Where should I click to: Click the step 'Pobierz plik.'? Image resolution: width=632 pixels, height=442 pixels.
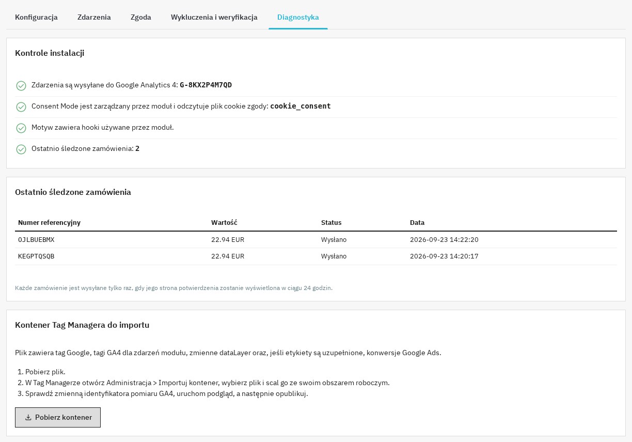click(x=45, y=372)
